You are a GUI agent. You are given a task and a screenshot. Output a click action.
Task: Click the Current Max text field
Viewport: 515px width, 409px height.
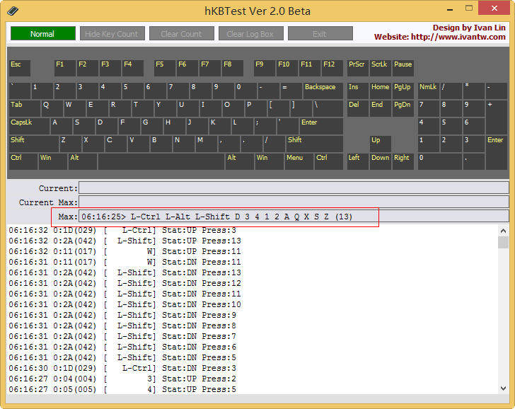pyautogui.click(x=293, y=202)
